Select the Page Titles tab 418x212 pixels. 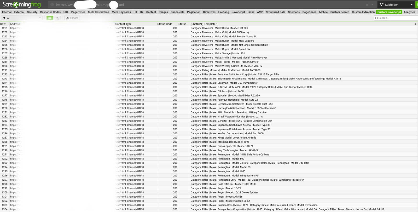coord(78,12)
